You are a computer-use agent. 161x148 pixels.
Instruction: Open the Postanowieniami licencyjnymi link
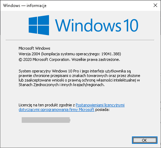click(x=100, y=105)
